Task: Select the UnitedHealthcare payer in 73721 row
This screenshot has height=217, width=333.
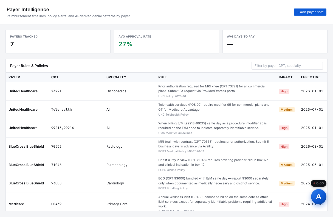Action: 23,91
